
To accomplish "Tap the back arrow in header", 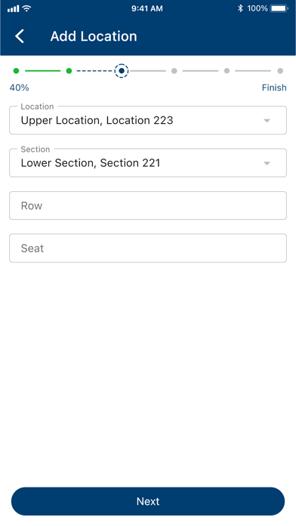I will (x=20, y=36).
